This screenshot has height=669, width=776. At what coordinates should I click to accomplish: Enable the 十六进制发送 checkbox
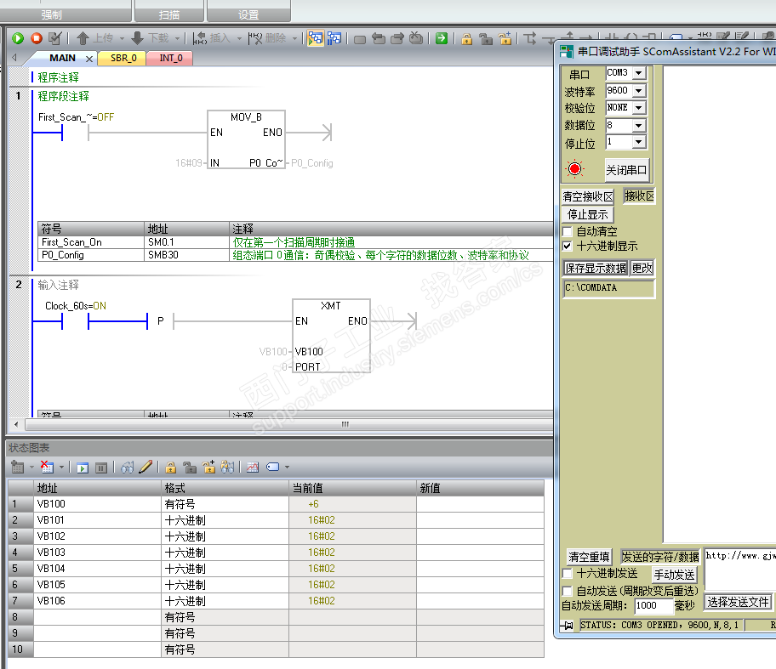[x=568, y=574]
